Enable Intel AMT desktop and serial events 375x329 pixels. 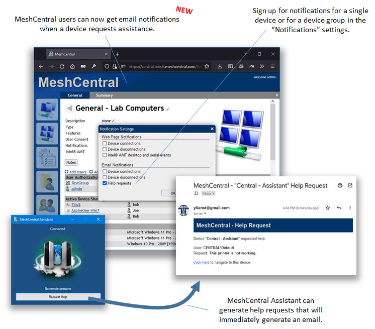click(x=105, y=155)
